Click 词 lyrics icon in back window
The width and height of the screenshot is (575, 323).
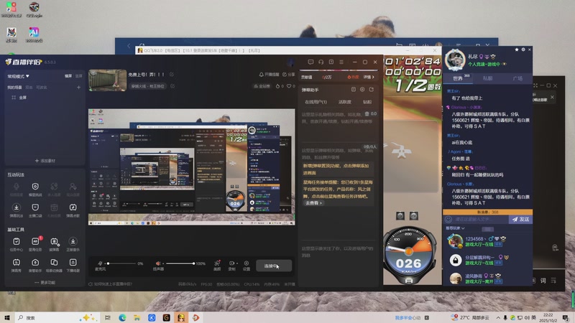coord(543,281)
